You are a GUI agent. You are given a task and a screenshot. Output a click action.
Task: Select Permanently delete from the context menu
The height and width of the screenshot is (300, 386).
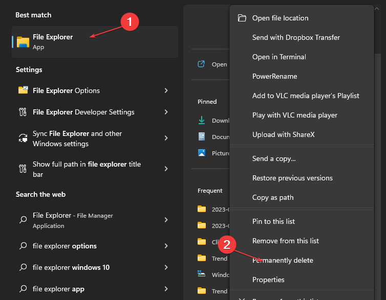coord(283,260)
